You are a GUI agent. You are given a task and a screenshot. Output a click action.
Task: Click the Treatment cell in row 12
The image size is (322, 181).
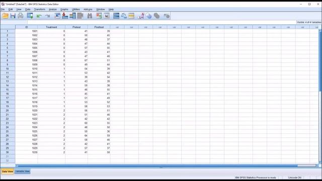51,77
